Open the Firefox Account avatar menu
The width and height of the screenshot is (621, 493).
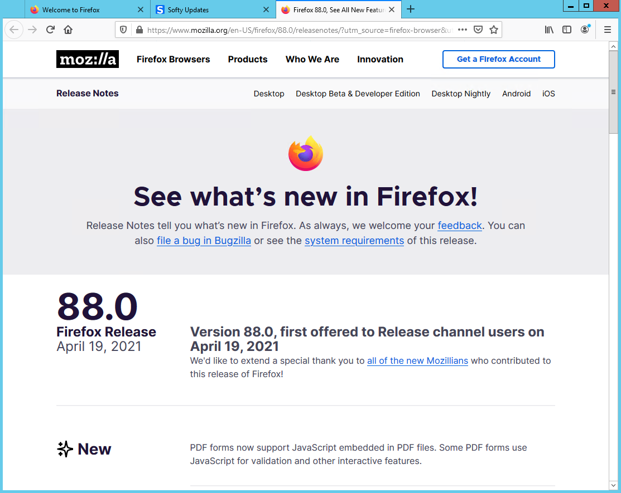[x=585, y=30]
